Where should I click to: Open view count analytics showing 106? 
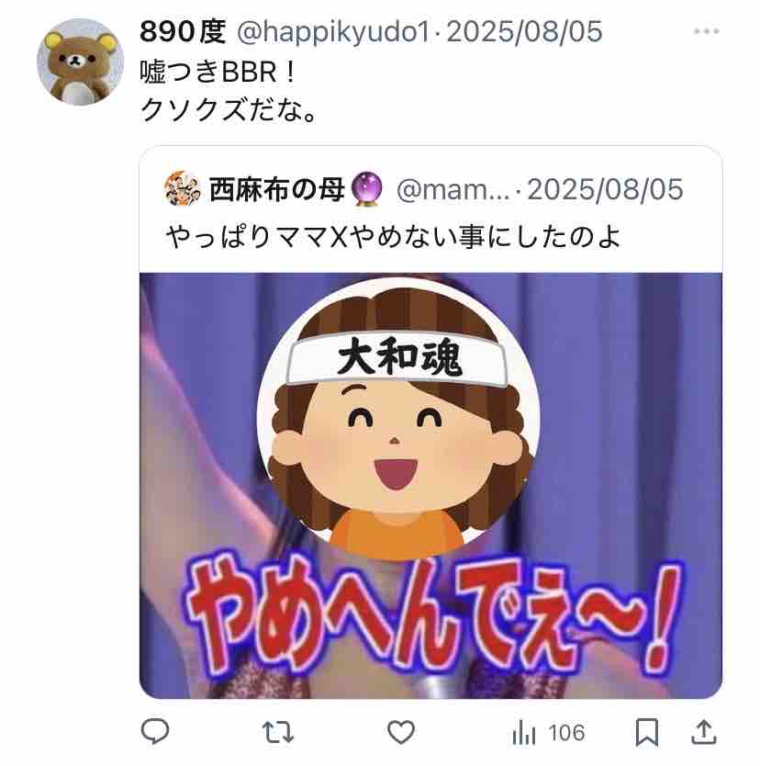(x=548, y=733)
